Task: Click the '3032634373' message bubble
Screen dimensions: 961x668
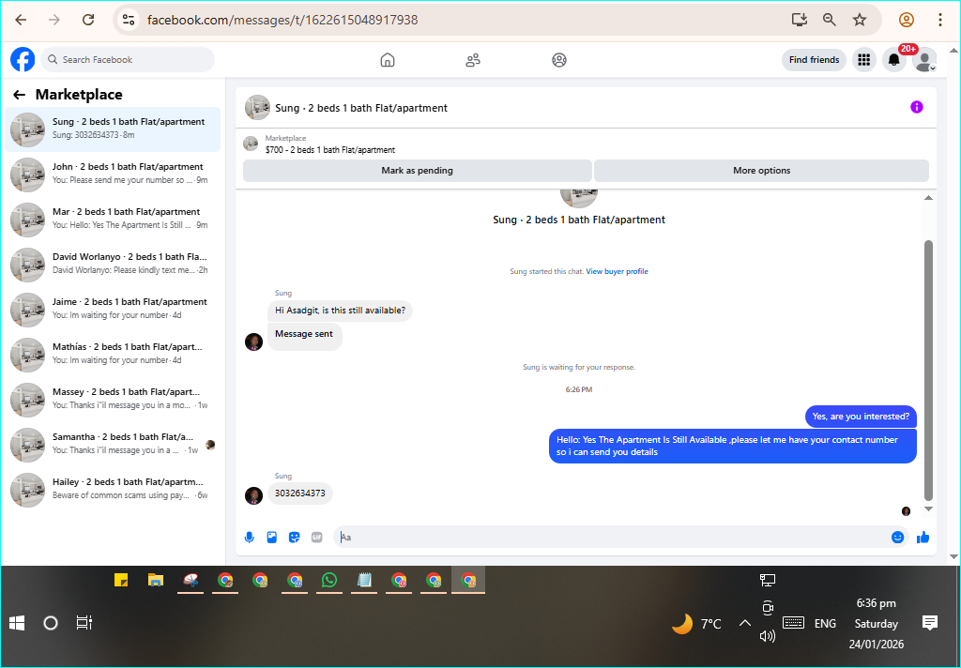Action: [x=299, y=493]
